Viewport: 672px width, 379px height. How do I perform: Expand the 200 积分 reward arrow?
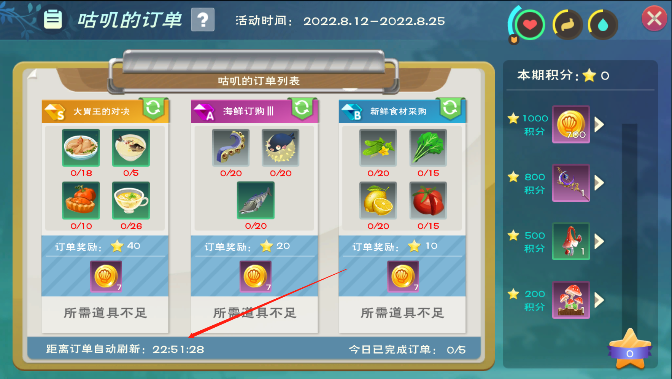pos(599,300)
